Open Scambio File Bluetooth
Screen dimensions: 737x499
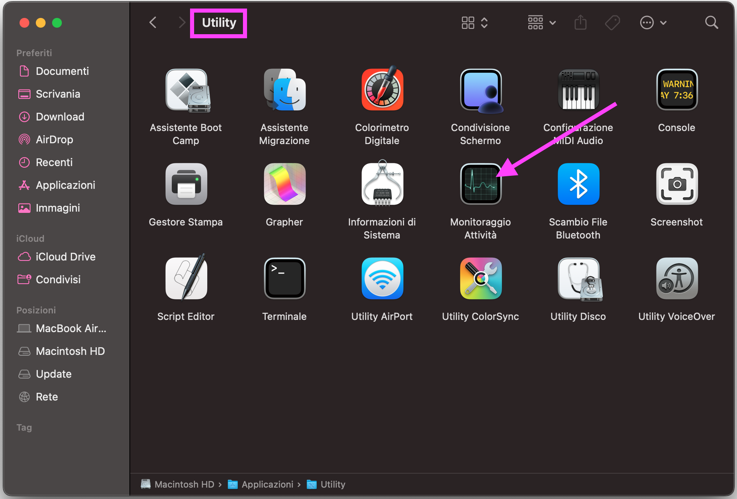pos(578,184)
